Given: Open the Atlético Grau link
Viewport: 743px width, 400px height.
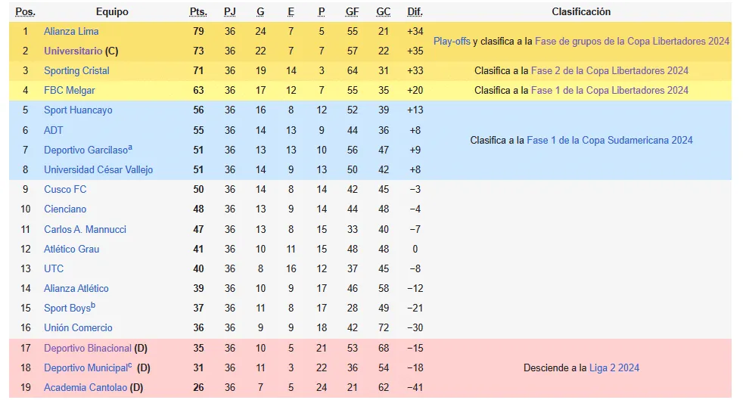Looking at the screenshot, I should pyautogui.click(x=72, y=249).
